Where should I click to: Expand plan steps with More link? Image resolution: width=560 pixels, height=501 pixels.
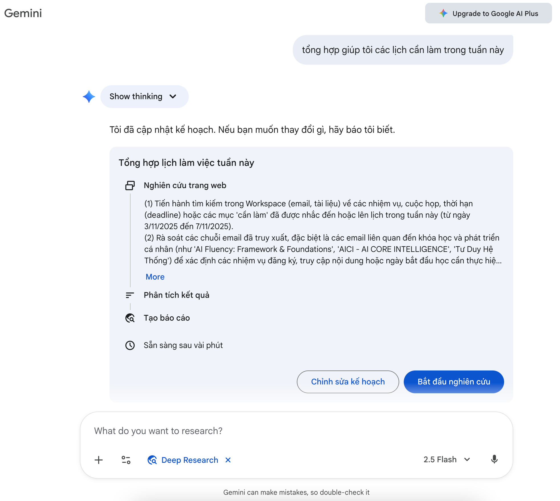point(155,277)
